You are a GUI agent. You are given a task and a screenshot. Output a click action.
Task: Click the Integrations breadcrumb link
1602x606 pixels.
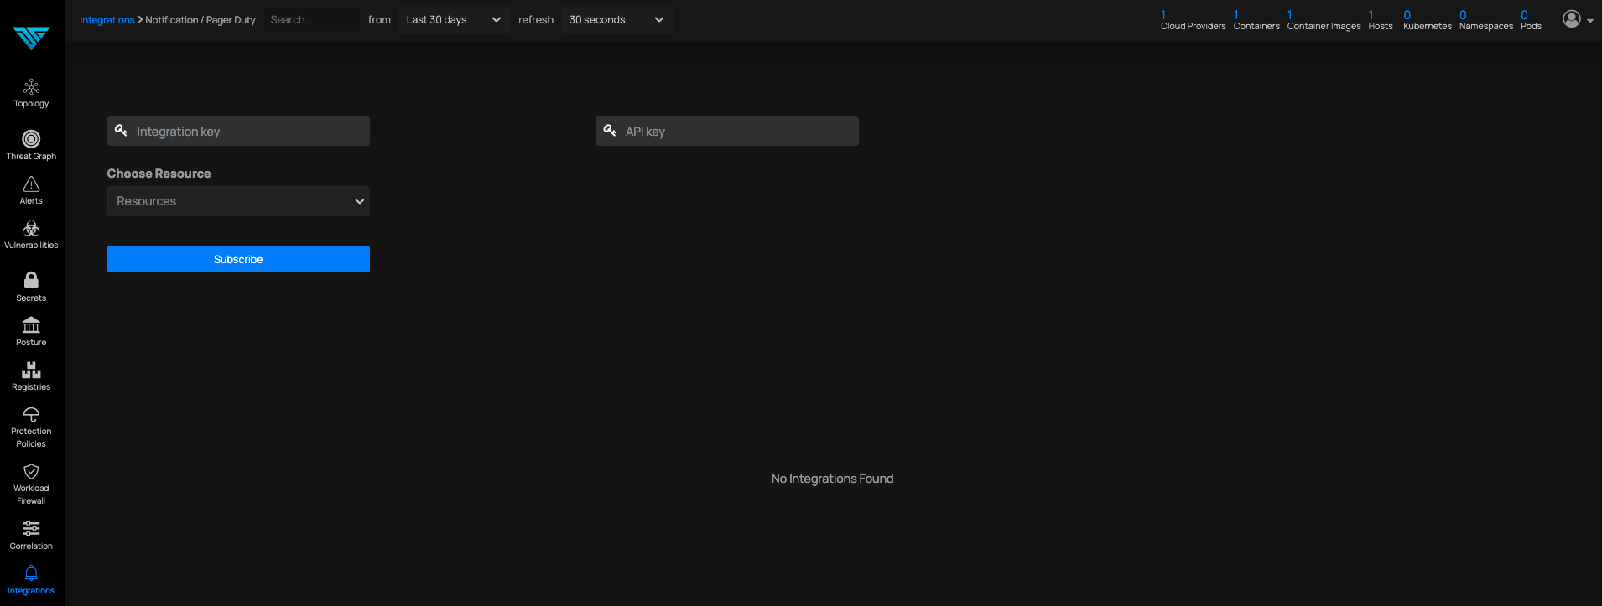107,20
